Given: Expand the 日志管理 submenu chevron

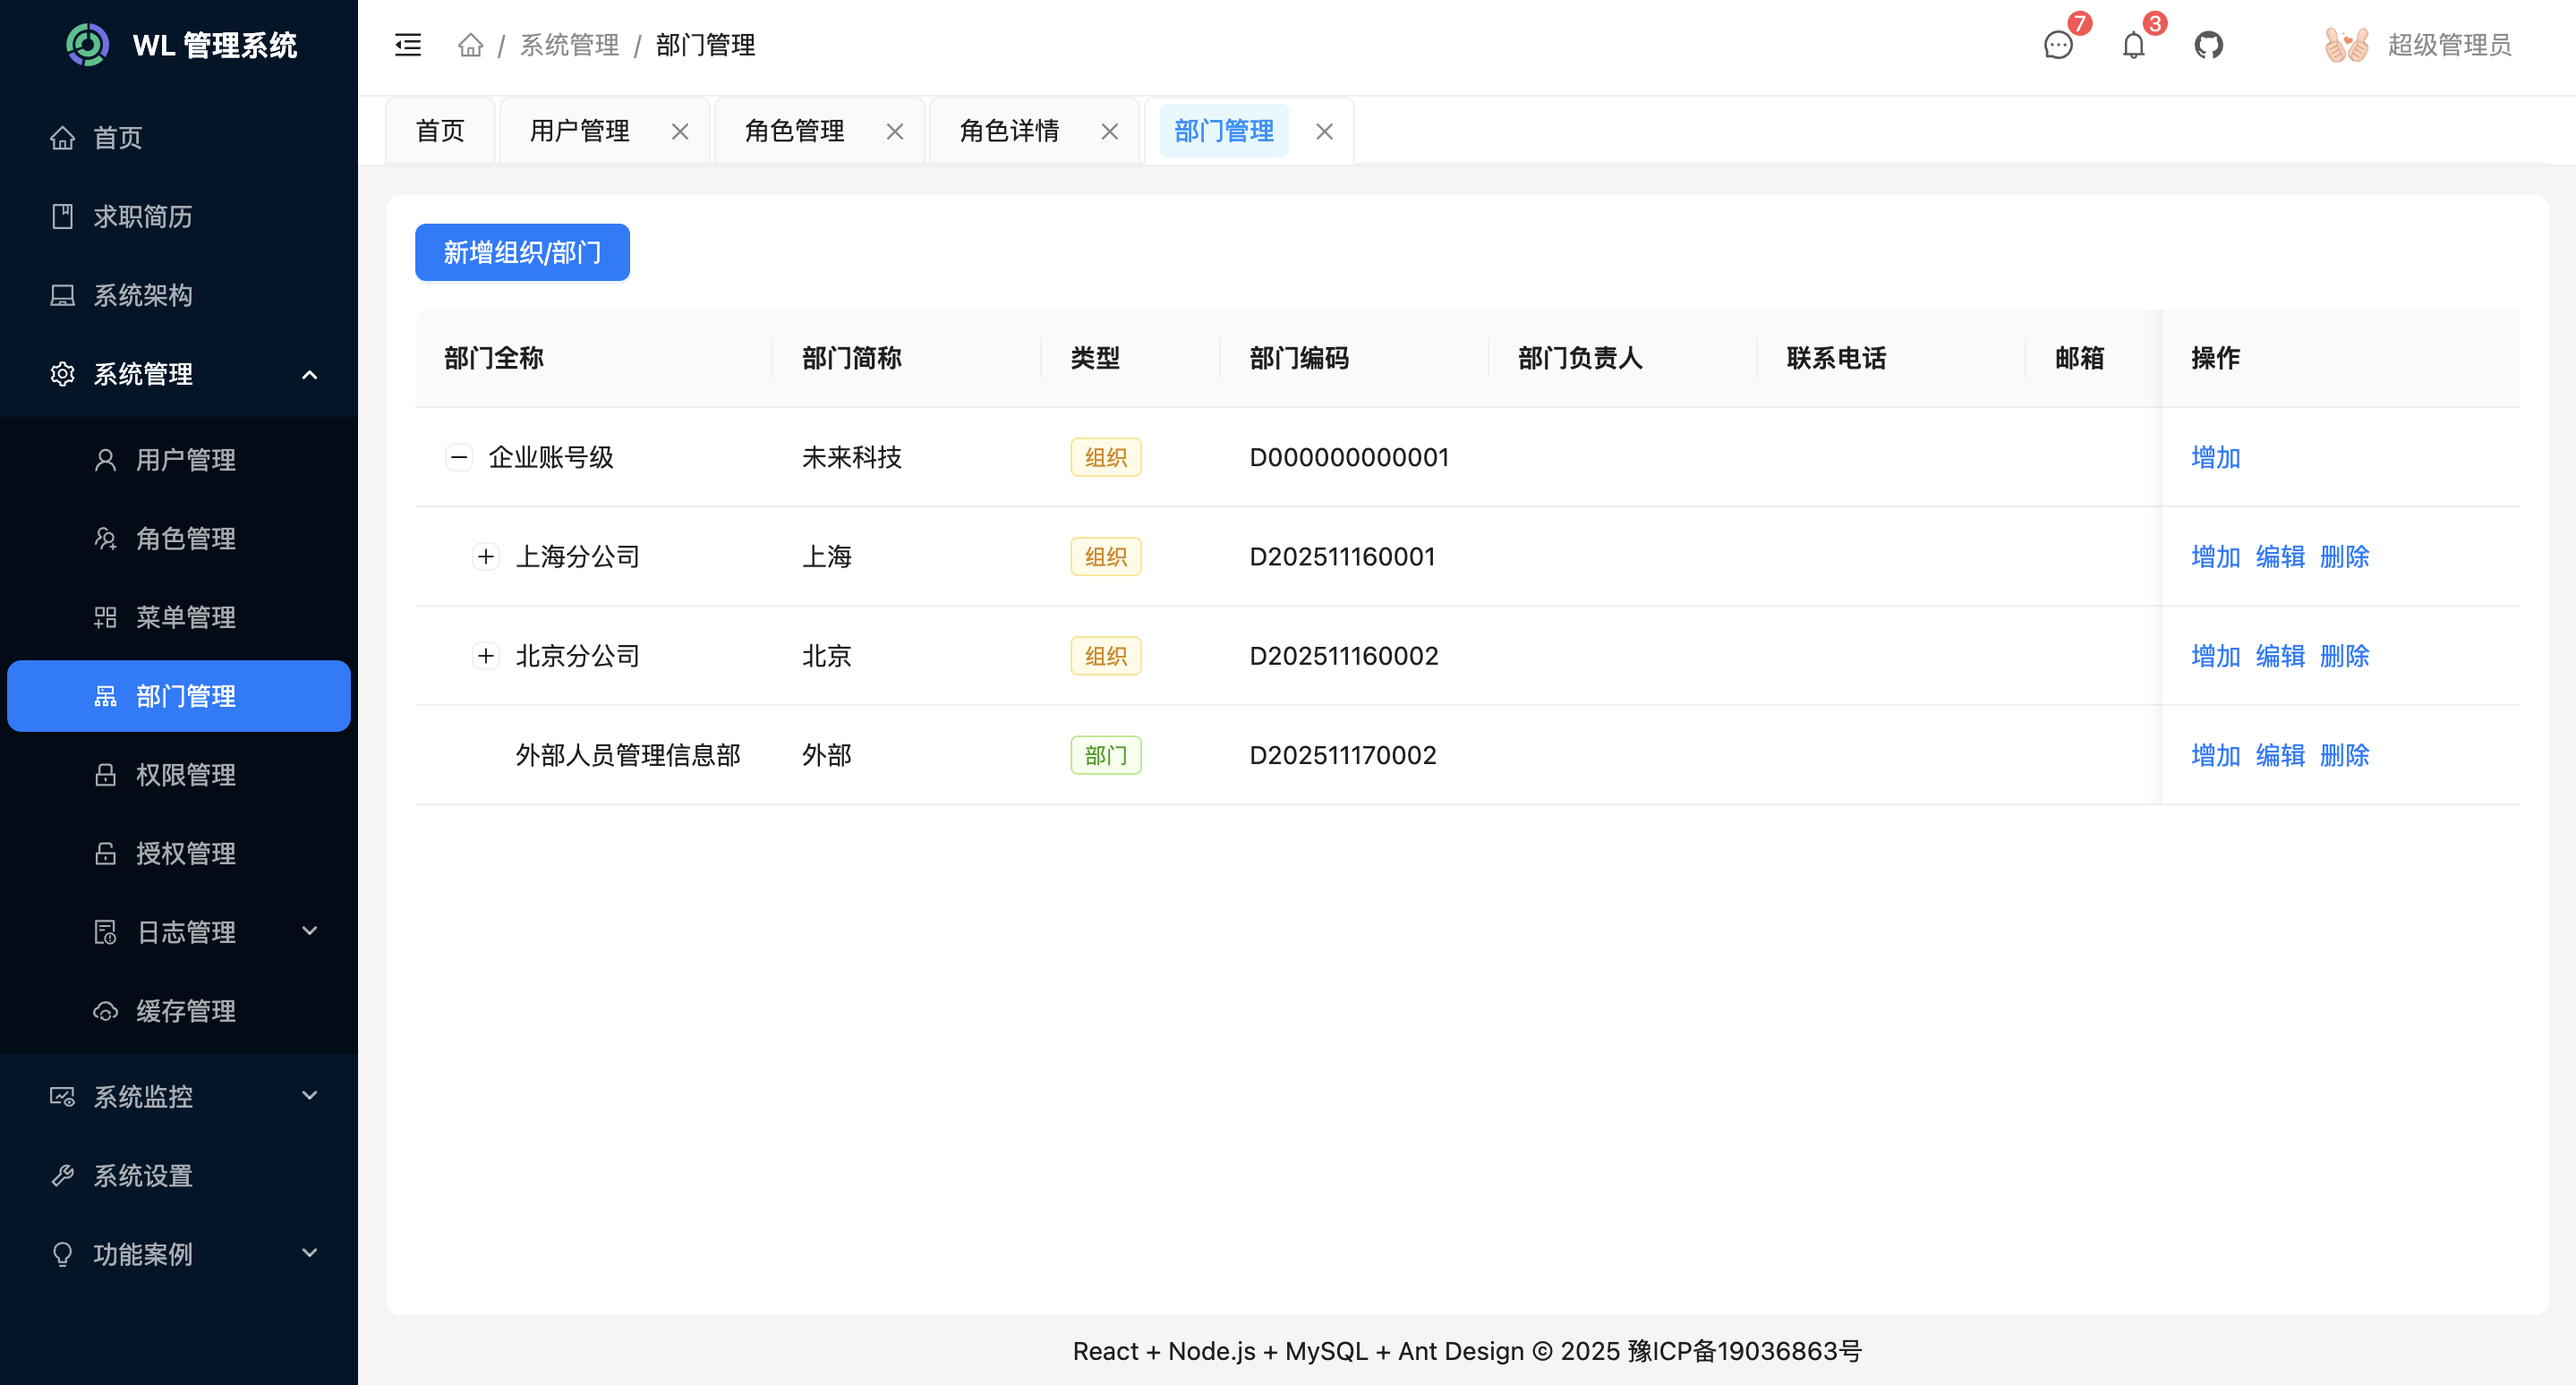Looking at the screenshot, I should click(309, 931).
